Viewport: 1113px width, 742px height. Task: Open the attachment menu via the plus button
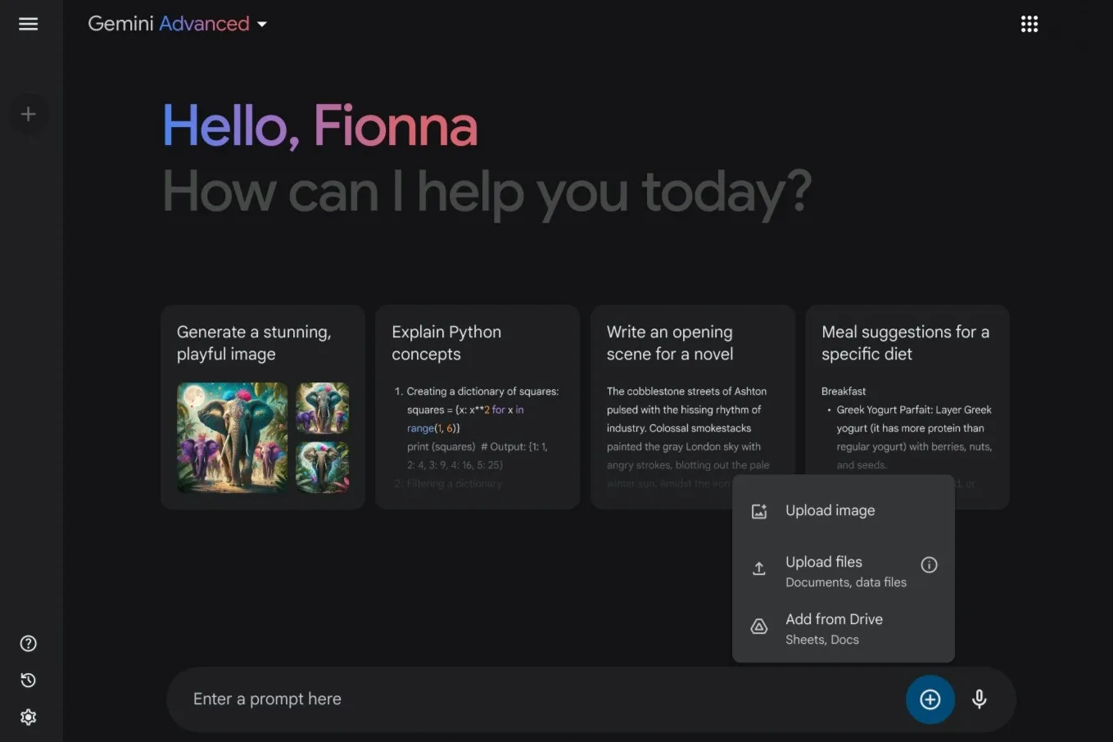pos(930,699)
